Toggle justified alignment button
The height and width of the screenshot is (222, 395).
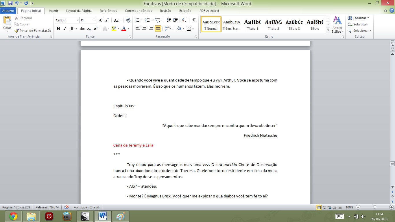pyautogui.click(x=158, y=29)
